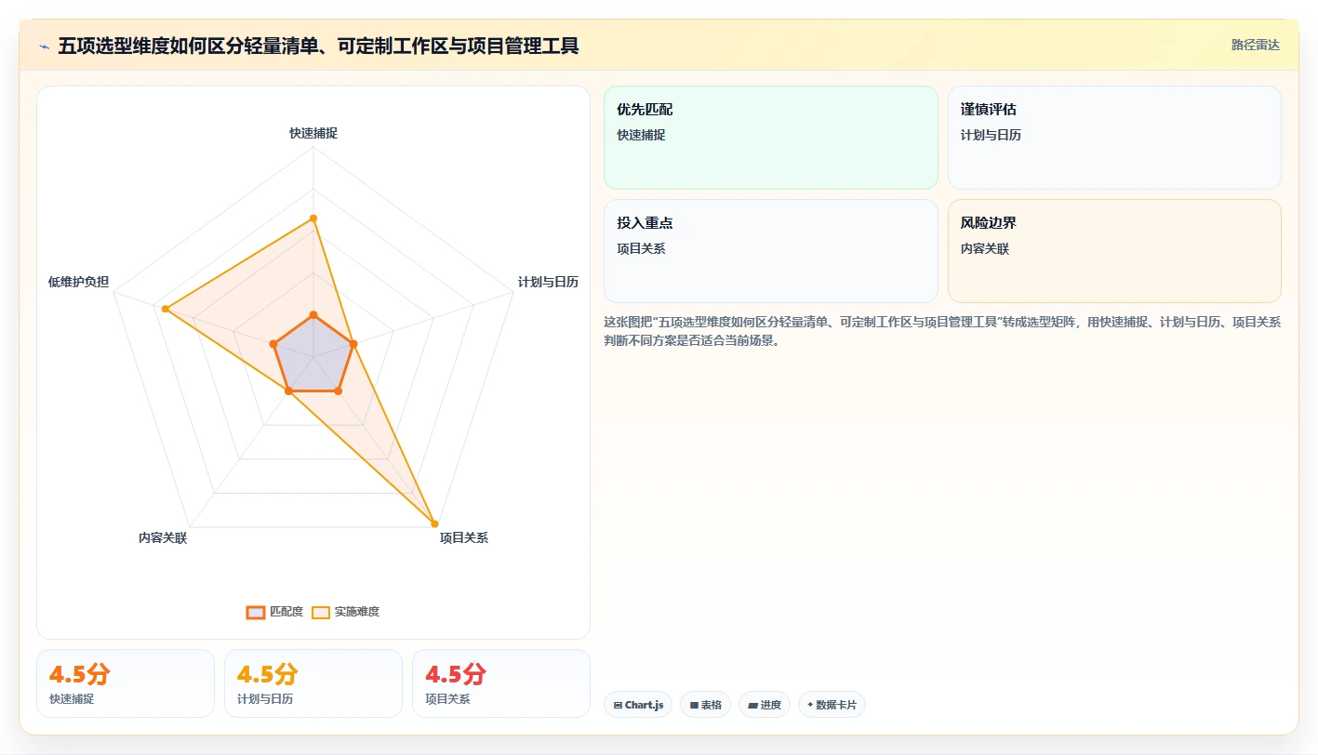
Task: Select the red 4.5分 项目关系 stat card
Action: tap(501, 683)
